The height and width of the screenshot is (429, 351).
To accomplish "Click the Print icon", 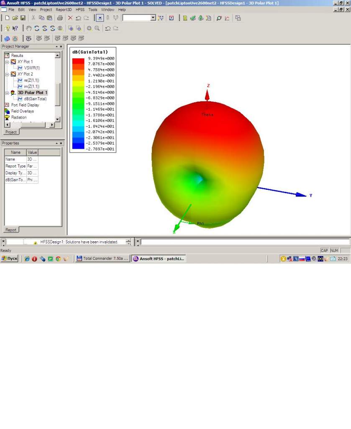I will [60, 18].
